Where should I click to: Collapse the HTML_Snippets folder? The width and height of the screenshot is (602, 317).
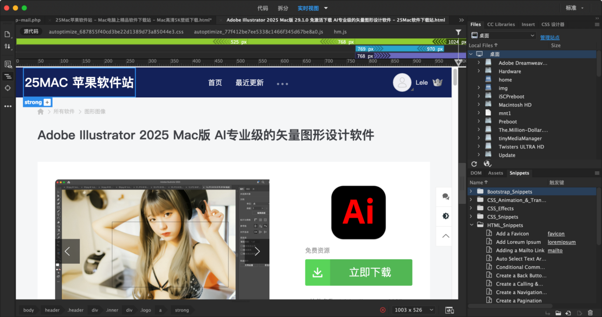coord(471,225)
